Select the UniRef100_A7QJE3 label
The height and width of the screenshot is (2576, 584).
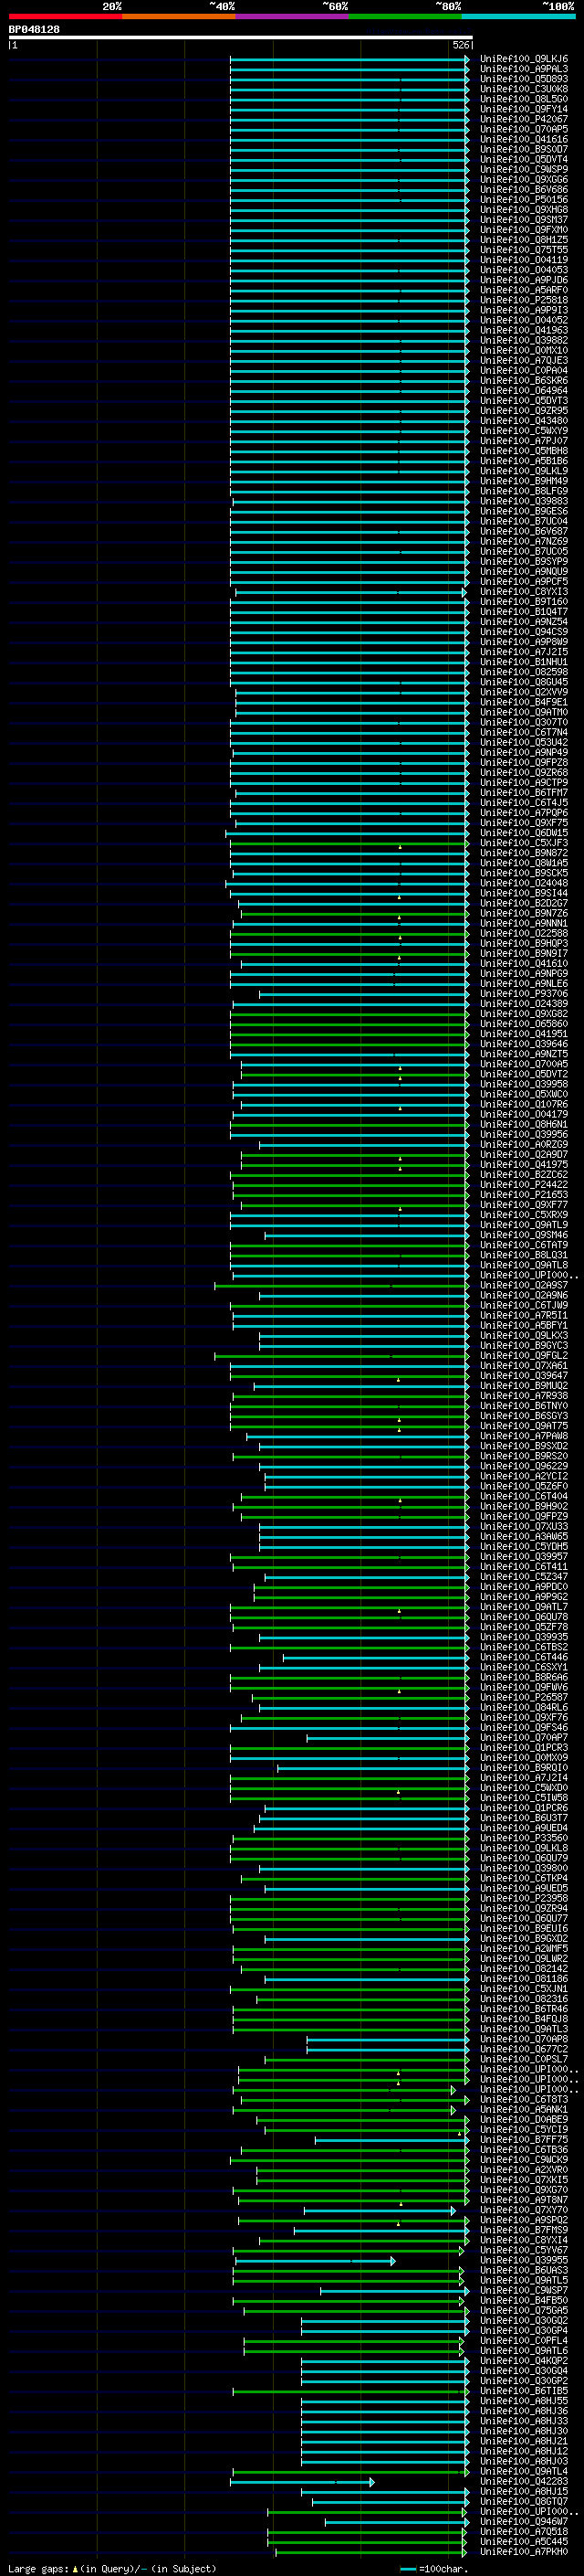524,361
